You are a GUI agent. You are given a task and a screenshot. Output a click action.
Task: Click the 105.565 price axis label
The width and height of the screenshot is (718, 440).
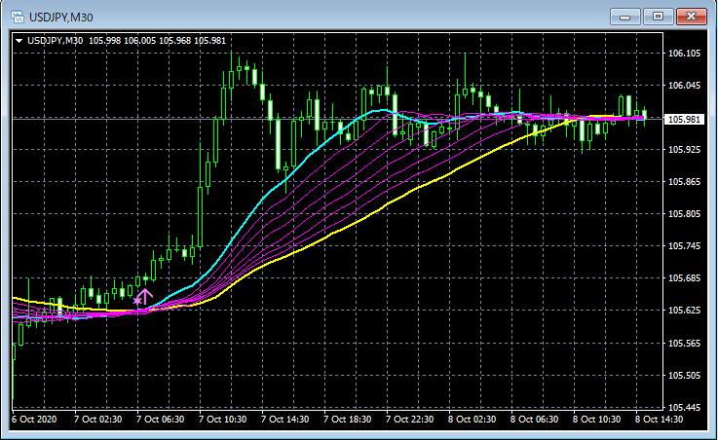684,343
